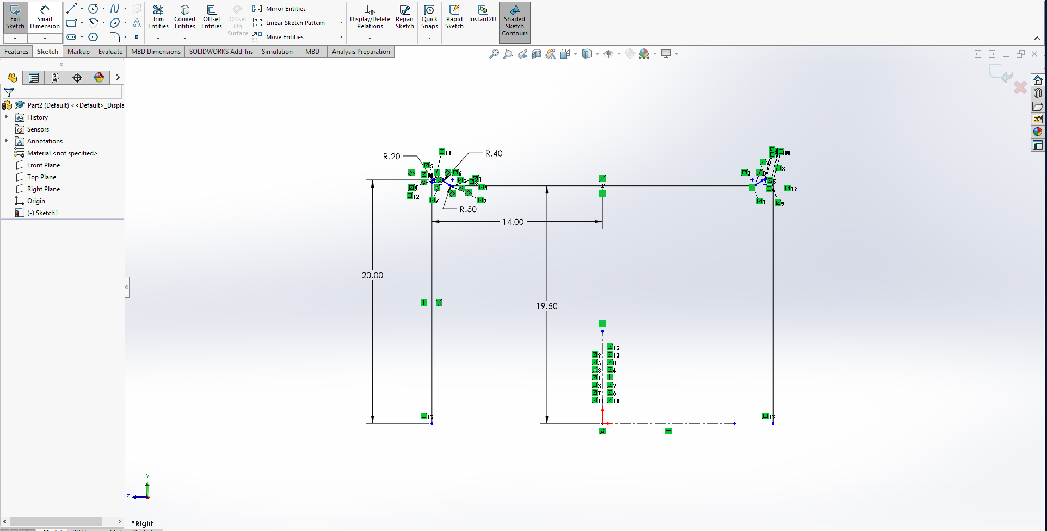
Task: Click Quick Snaps tool
Action: point(429,17)
